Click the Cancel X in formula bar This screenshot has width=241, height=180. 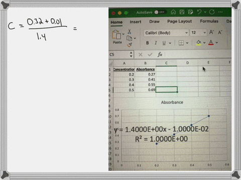pyautogui.click(x=141, y=54)
